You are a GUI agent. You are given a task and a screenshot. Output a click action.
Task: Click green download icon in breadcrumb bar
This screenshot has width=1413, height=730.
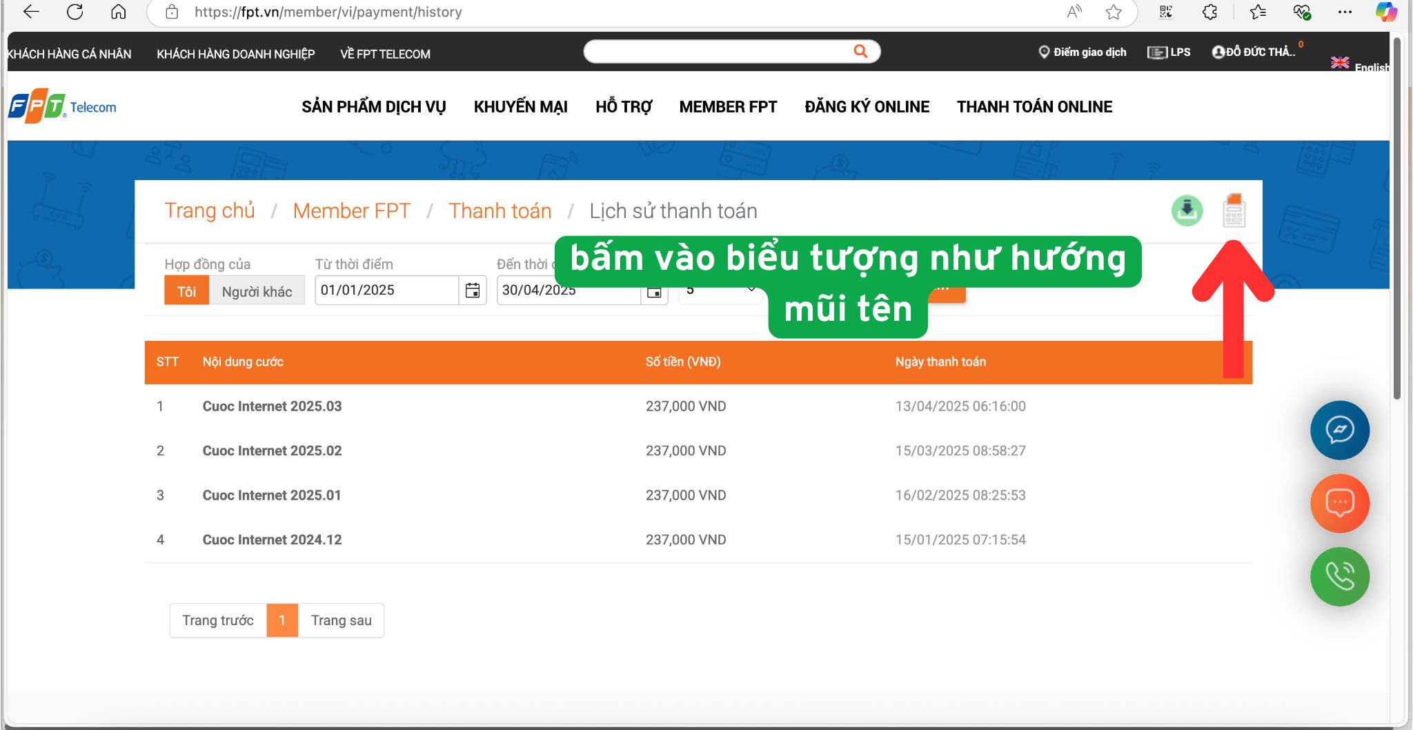click(1187, 210)
